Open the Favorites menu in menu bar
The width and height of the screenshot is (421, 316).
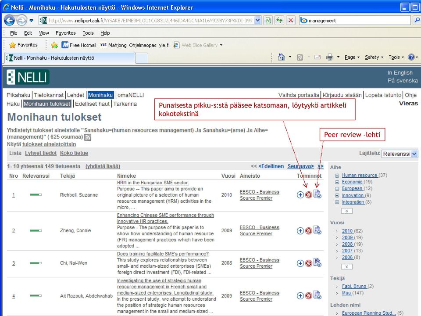click(x=65, y=33)
